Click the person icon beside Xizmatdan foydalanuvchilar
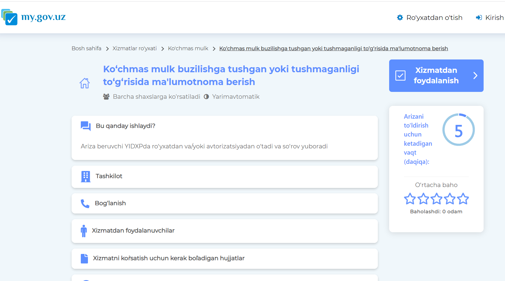The image size is (505, 281). 84,231
